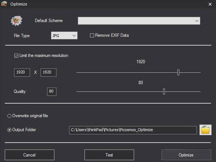Image resolution: width=216 pixels, height=162 pixels.
Task: Click the resolution slider handle at 1920
Action: click(178, 72)
